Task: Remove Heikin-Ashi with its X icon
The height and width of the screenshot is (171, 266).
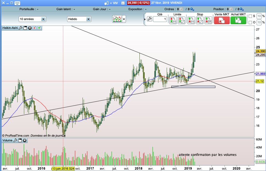Action: coord(30,28)
